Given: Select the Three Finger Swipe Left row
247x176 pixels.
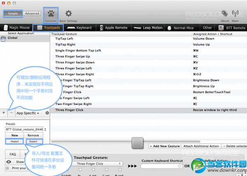Looking at the screenshot, I should (x=149, y=68).
